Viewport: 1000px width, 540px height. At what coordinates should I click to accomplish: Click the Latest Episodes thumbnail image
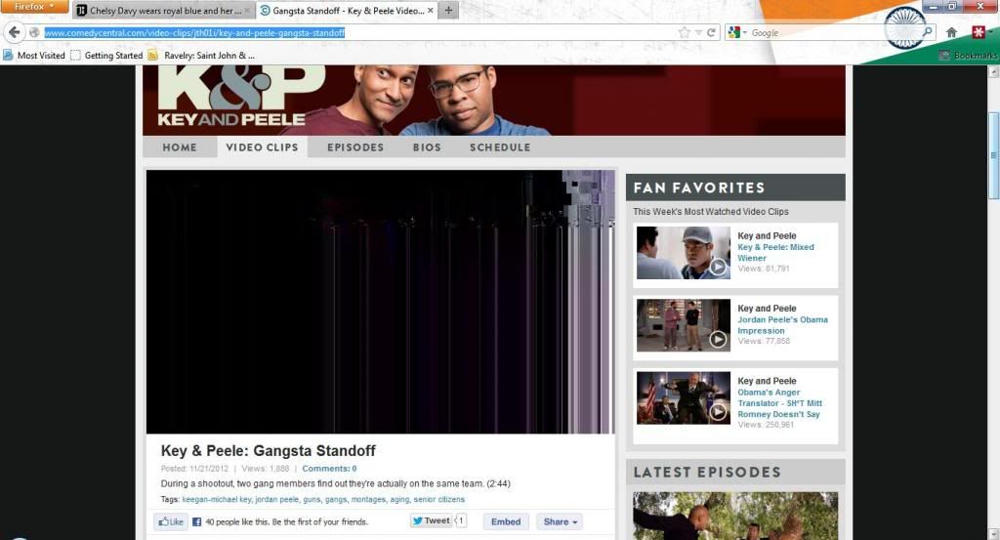735,516
